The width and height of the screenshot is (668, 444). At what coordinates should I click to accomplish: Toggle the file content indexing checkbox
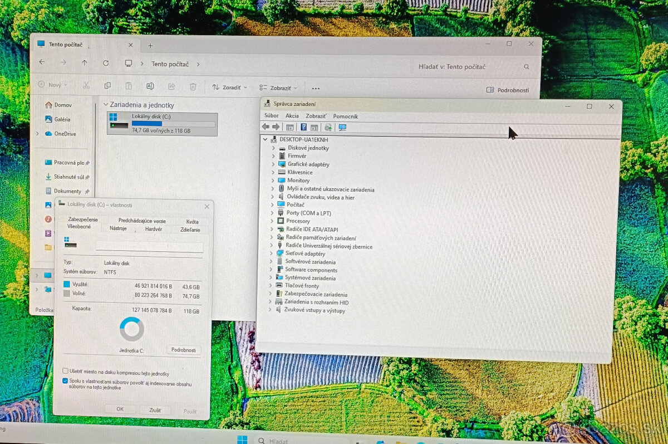coord(66,381)
